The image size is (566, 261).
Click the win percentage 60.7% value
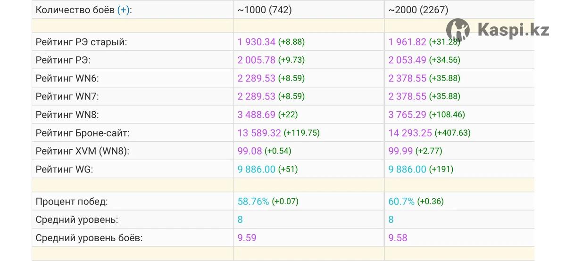[x=401, y=202]
